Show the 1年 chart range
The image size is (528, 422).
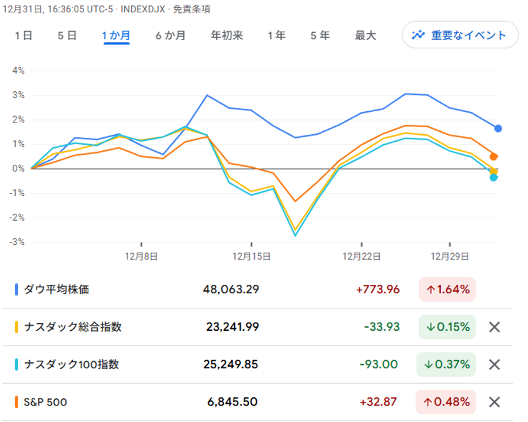pyautogui.click(x=276, y=35)
